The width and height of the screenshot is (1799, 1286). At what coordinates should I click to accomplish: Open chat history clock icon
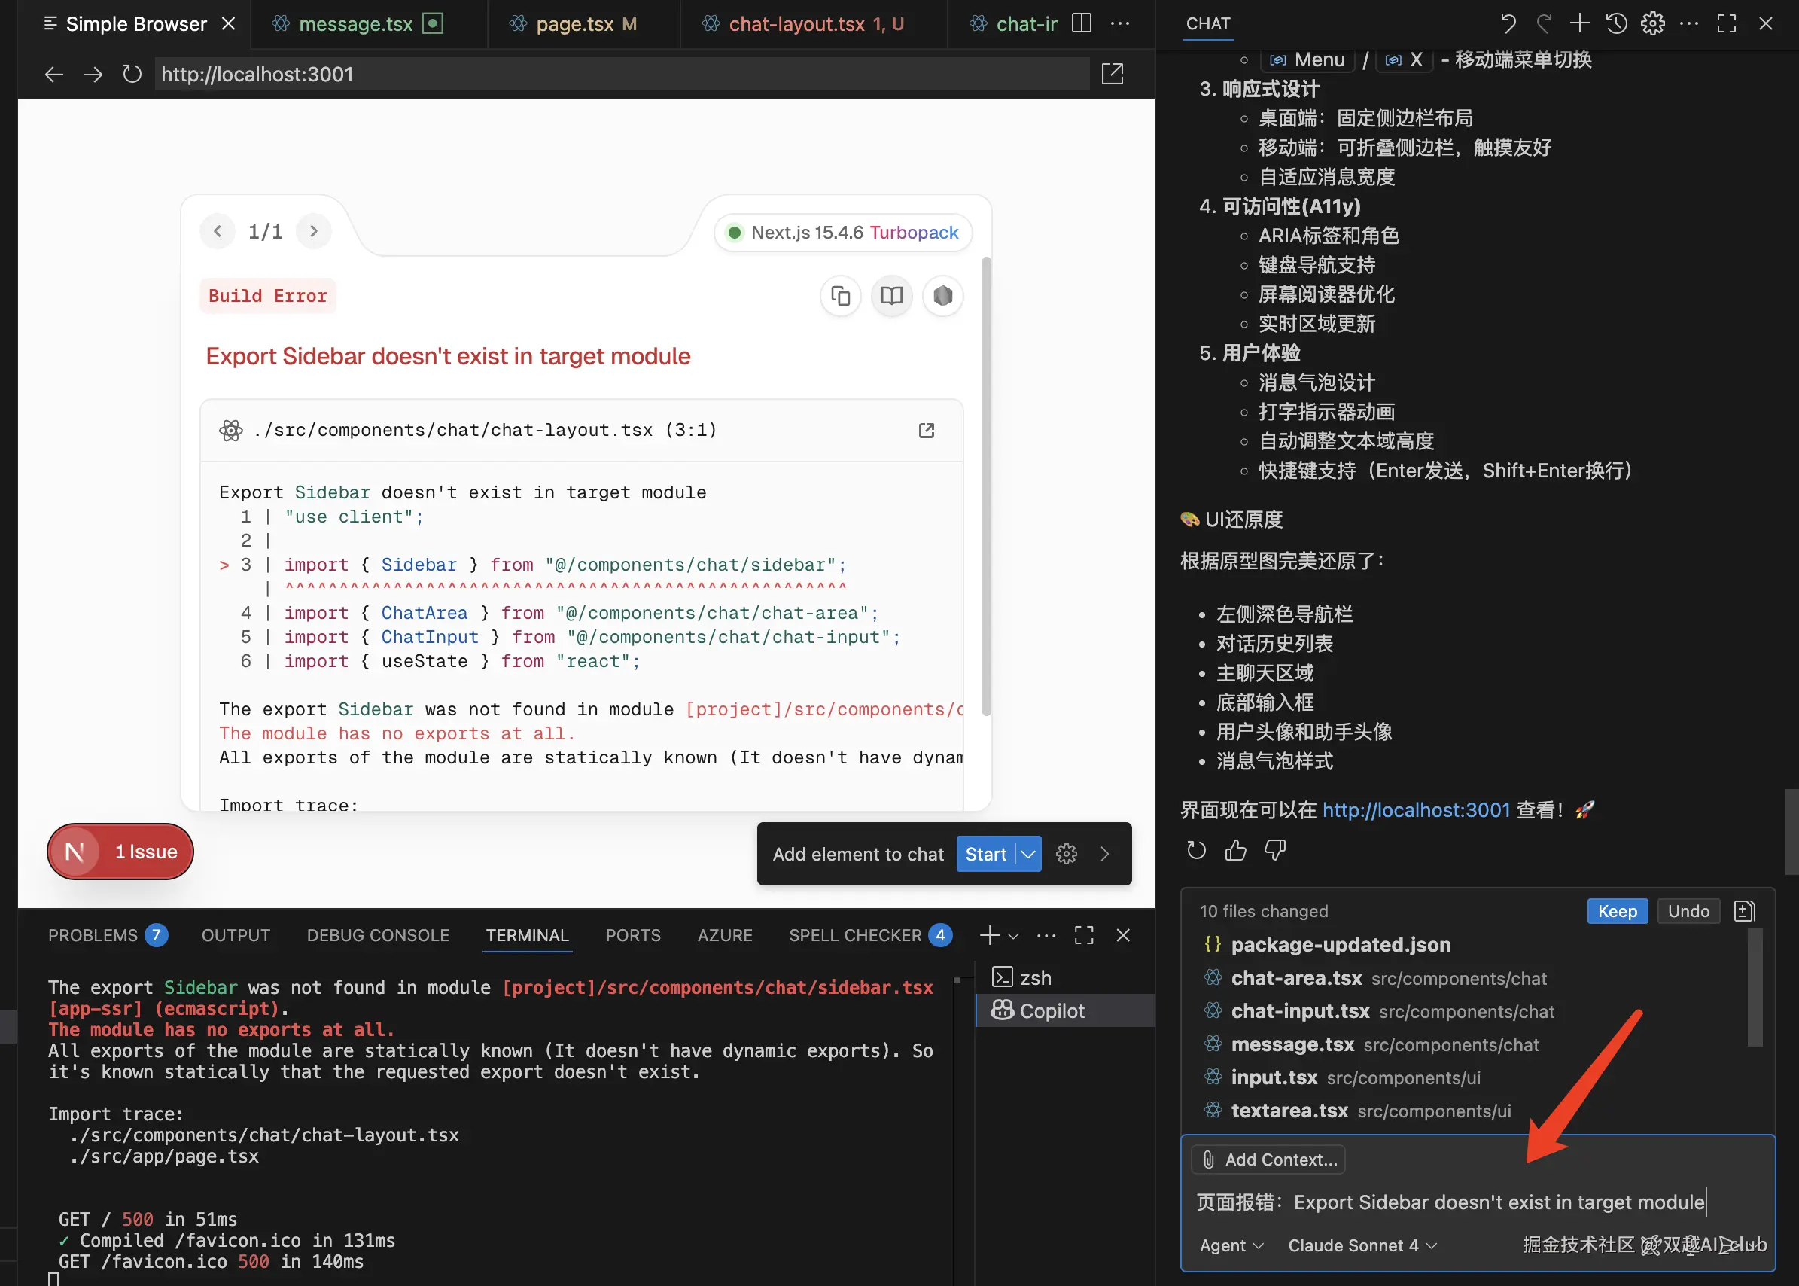[1616, 24]
